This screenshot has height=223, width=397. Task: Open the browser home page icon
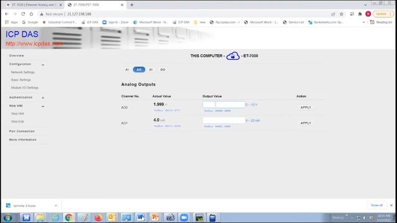[x=31, y=14]
